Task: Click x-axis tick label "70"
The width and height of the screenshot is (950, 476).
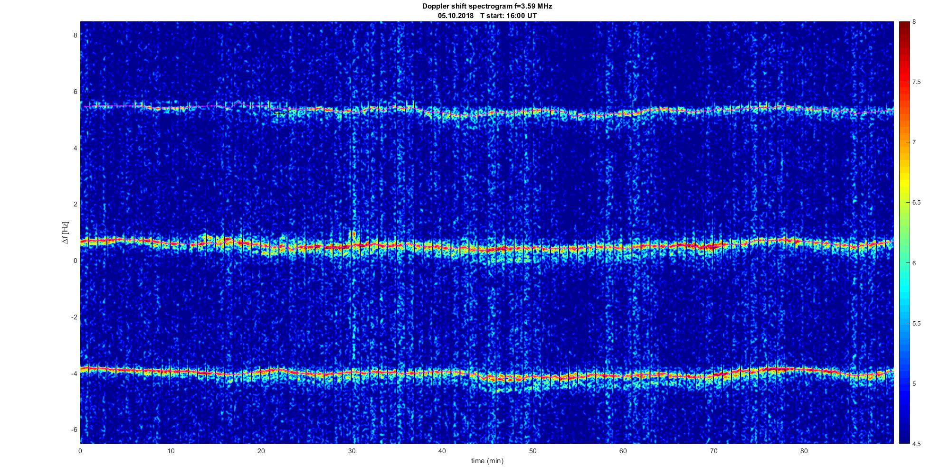Action: (713, 451)
